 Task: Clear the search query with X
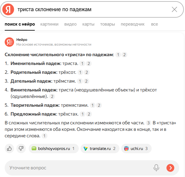click(x=174, y=9)
